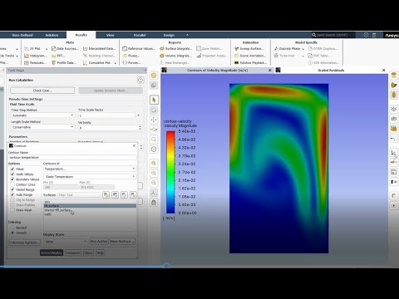This screenshot has width=399, height=299.
Task: Open Volume Integrals report
Action: (175, 56)
